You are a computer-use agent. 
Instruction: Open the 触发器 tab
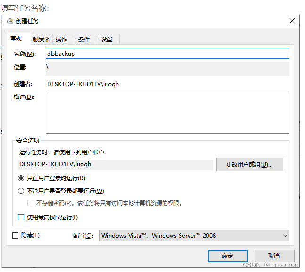pyautogui.click(x=41, y=40)
